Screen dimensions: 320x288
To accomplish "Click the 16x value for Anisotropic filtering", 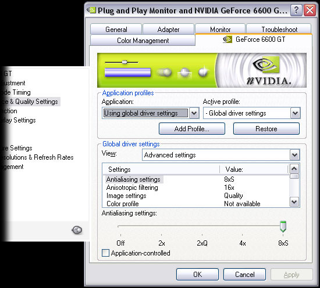I will coord(229,188).
